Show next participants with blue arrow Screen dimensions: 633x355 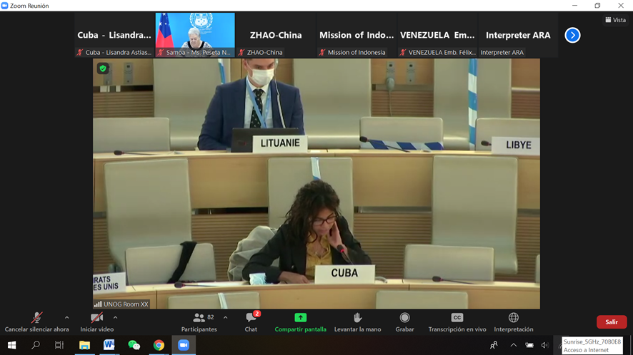click(x=572, y=35)
